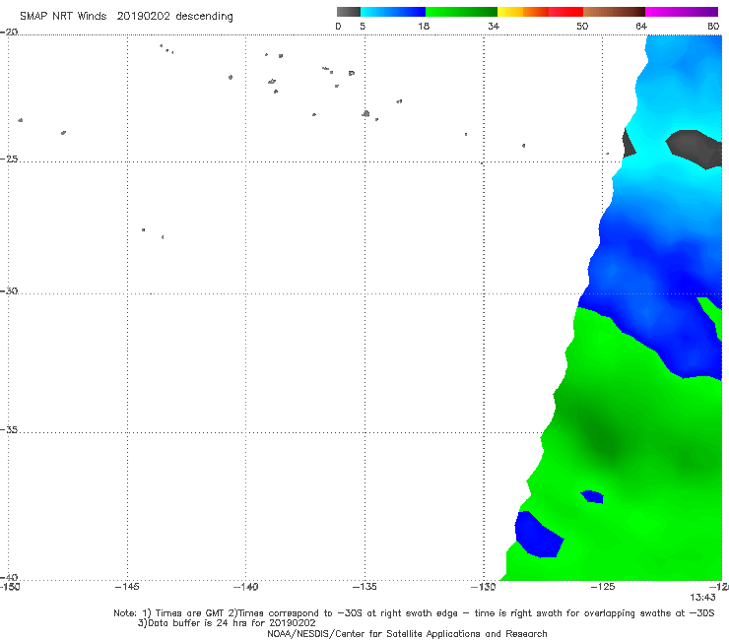
Task: Click the longitude label '-145' on the bottom axis
Action: [127, 587]
